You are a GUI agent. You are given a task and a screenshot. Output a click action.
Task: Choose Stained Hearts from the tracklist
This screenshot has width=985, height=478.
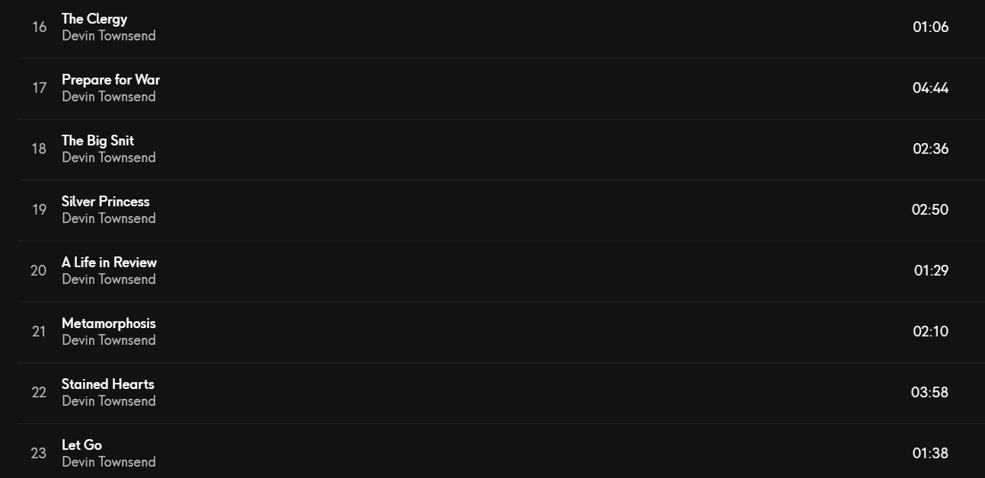pos(108,384)
